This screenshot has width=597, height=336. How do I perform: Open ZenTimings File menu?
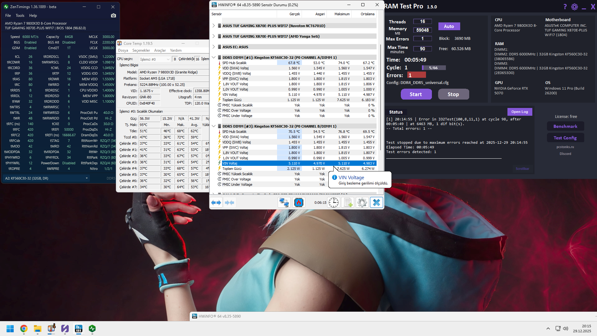coord(8,16)
